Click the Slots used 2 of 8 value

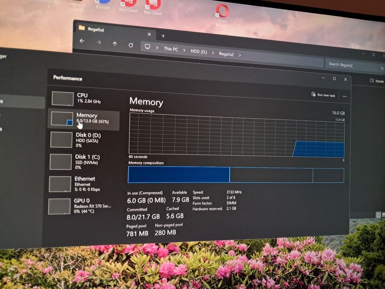tap(231, 197)
